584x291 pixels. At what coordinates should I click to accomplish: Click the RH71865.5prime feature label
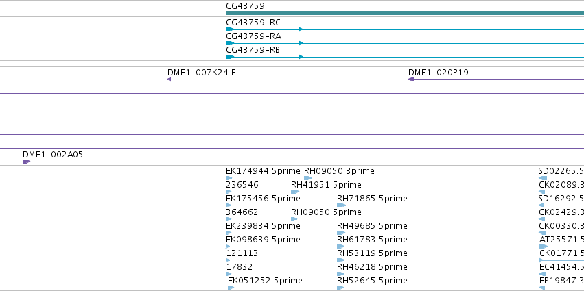pyautogui.click(x=372, y=199)
